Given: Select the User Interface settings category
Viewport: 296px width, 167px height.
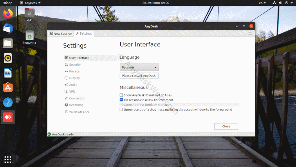Looking at the screenshot, I should [x=91, y=58].
